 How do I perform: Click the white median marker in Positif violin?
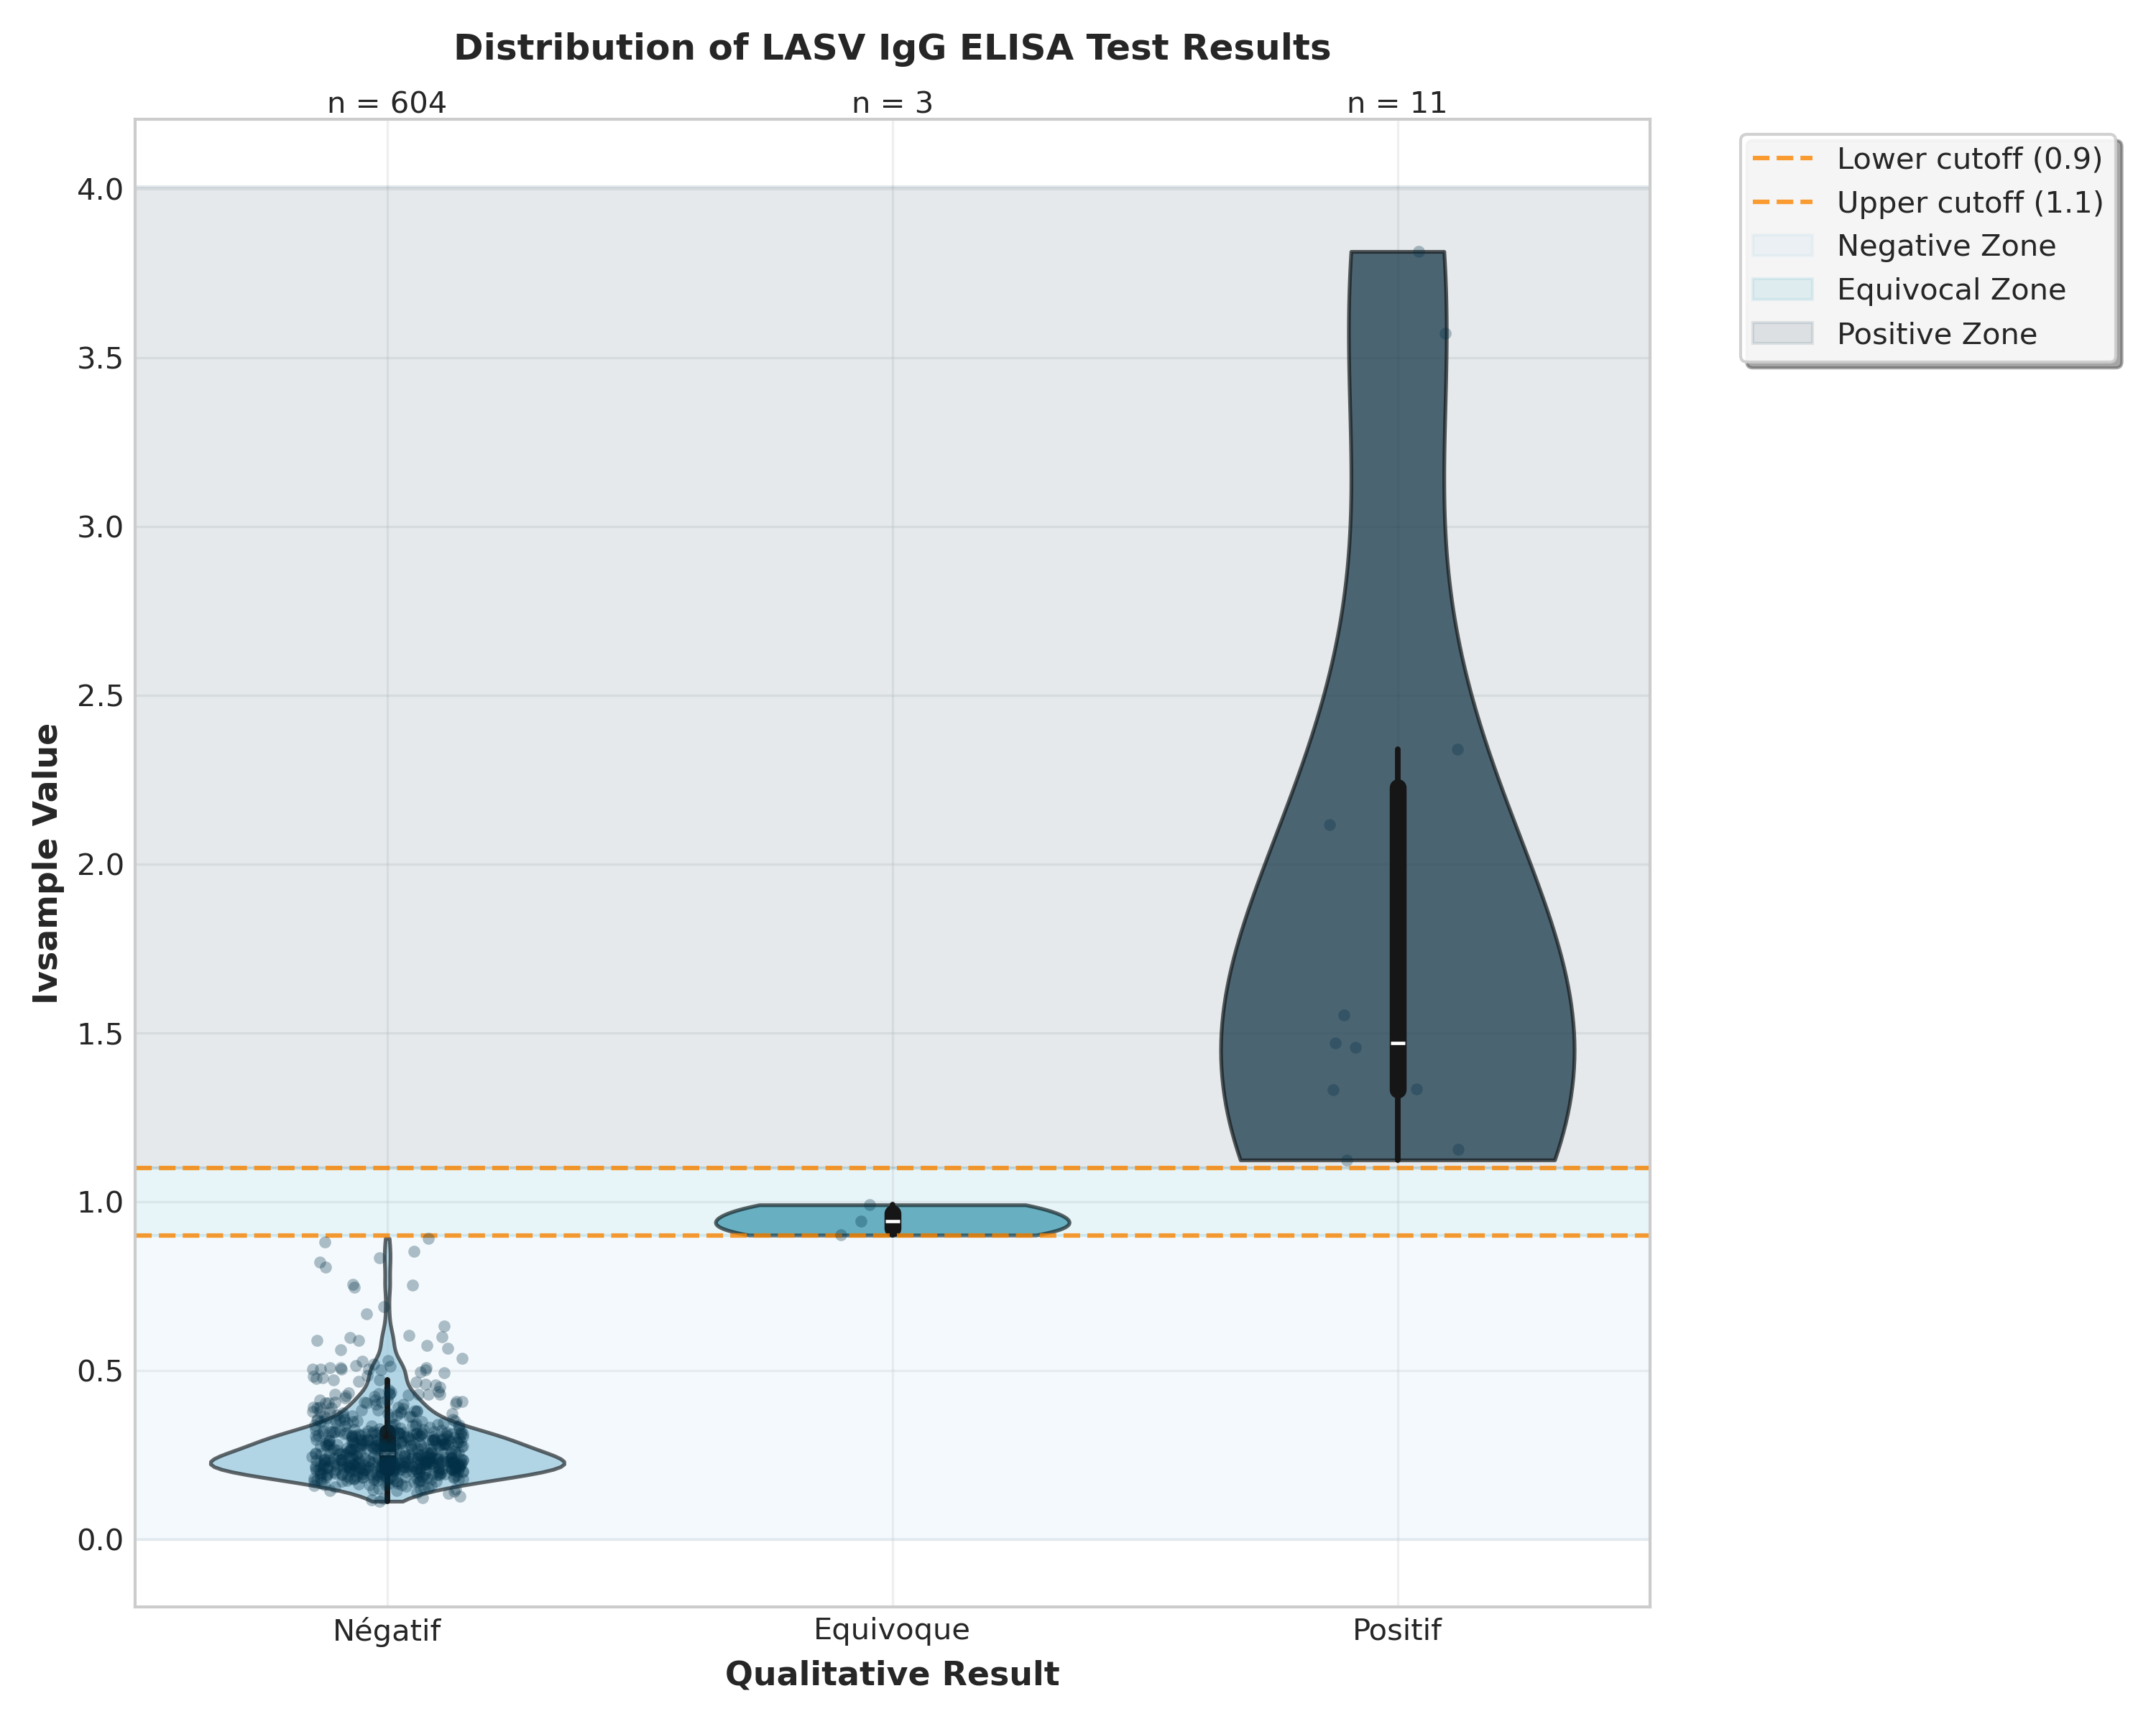tap(1398, 1044)
